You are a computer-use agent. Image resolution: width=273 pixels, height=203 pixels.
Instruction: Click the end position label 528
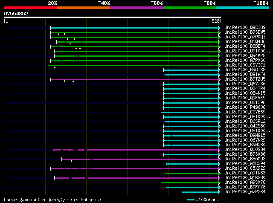[215, 21]
